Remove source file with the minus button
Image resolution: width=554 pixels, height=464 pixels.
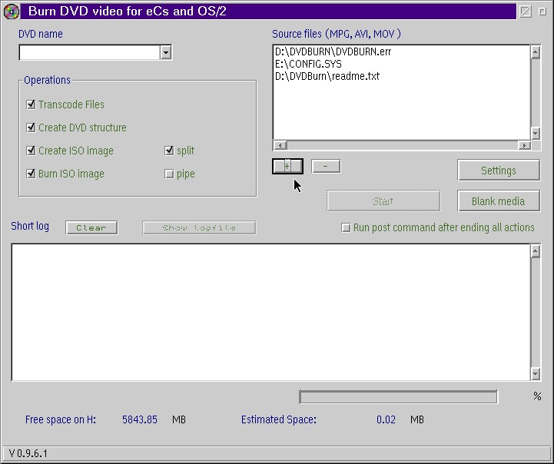tap(326, 167)
